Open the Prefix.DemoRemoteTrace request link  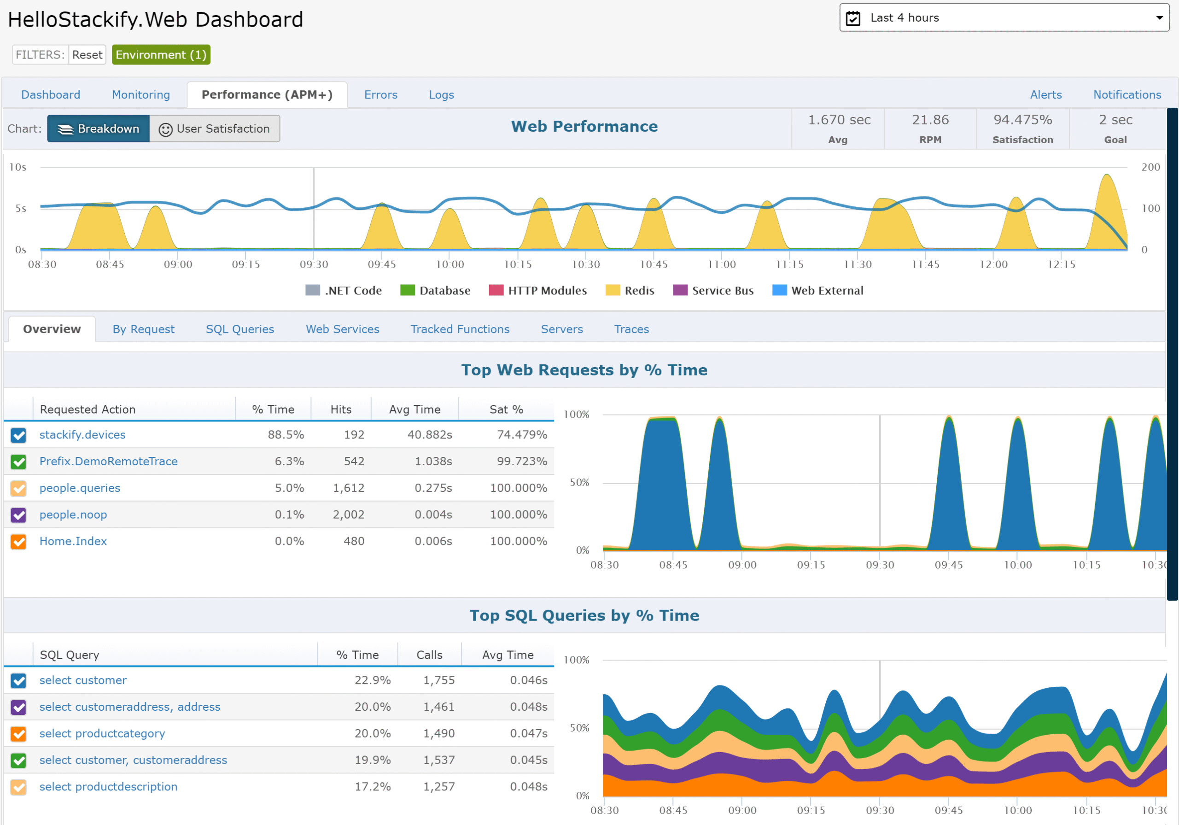(108, 461)
